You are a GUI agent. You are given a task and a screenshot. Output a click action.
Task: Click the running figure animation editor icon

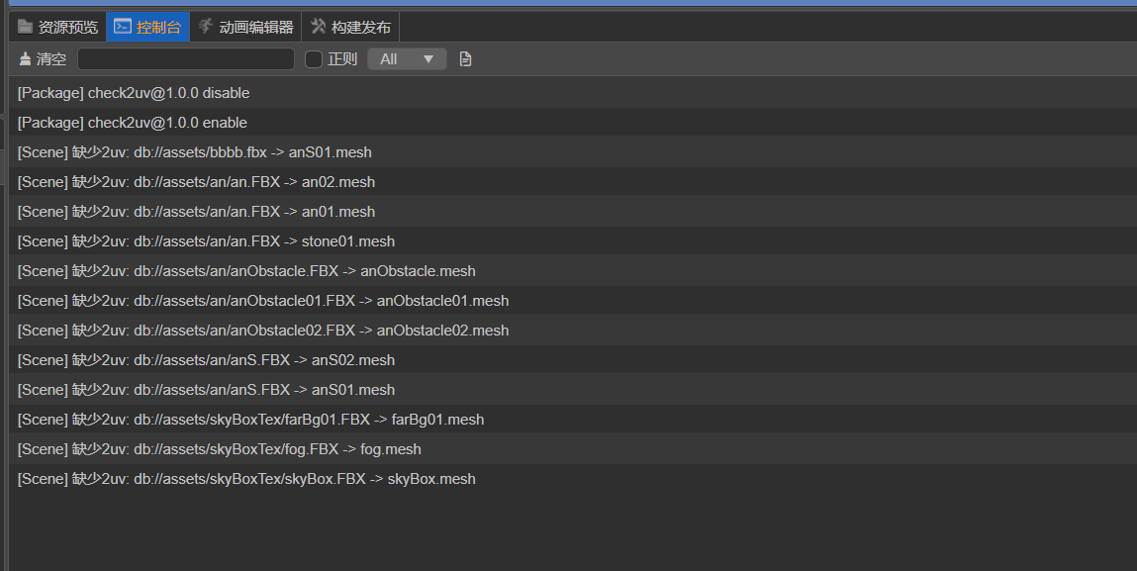205,26
